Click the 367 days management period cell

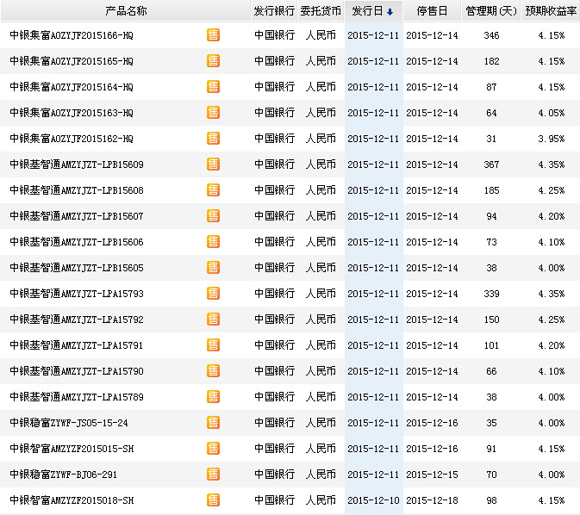tap(491, 164)
